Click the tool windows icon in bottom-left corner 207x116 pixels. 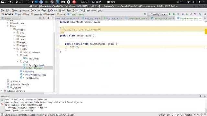point(2,115)
